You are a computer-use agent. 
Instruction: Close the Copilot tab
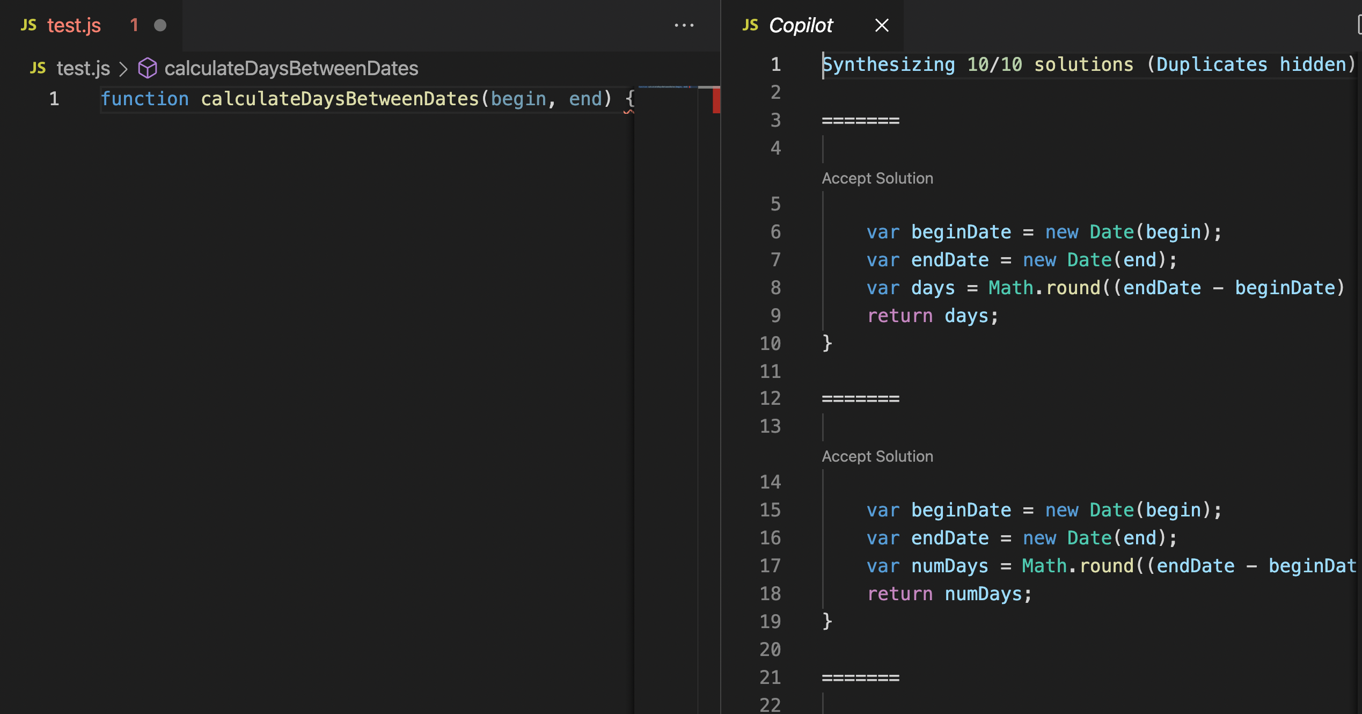[882, 25]
